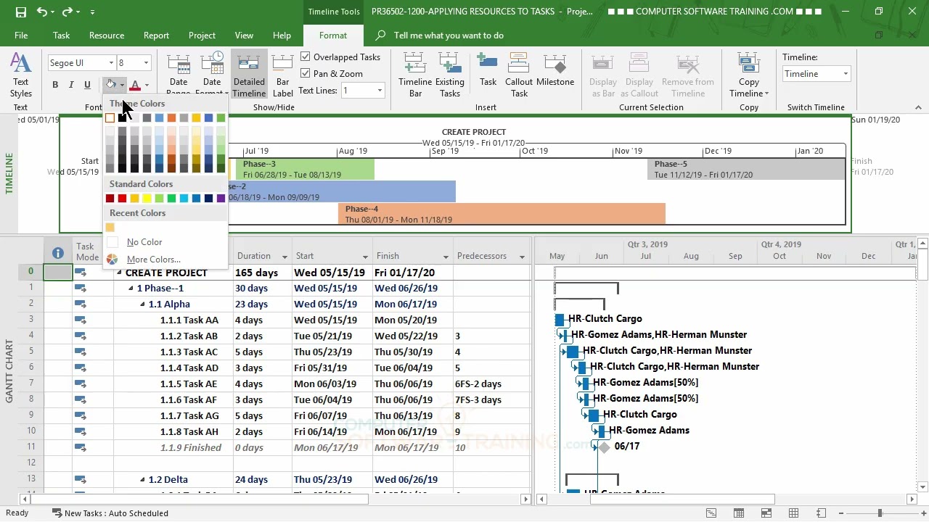Insert a Callout Task
Screen dimensions: 929x522
(519, 75)
